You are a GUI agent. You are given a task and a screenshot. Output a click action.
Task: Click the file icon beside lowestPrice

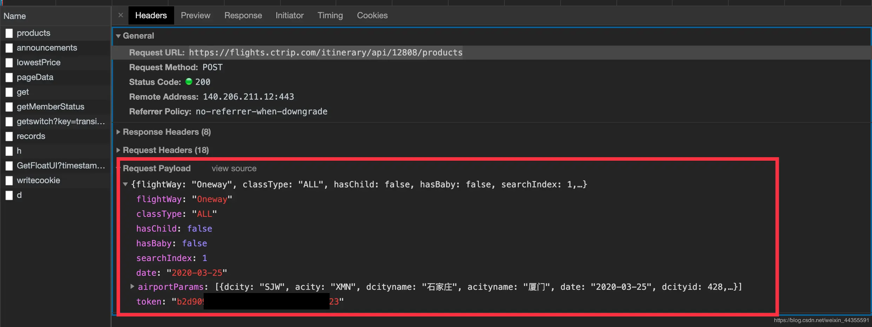pyautogui.click(x=9, y=63)
